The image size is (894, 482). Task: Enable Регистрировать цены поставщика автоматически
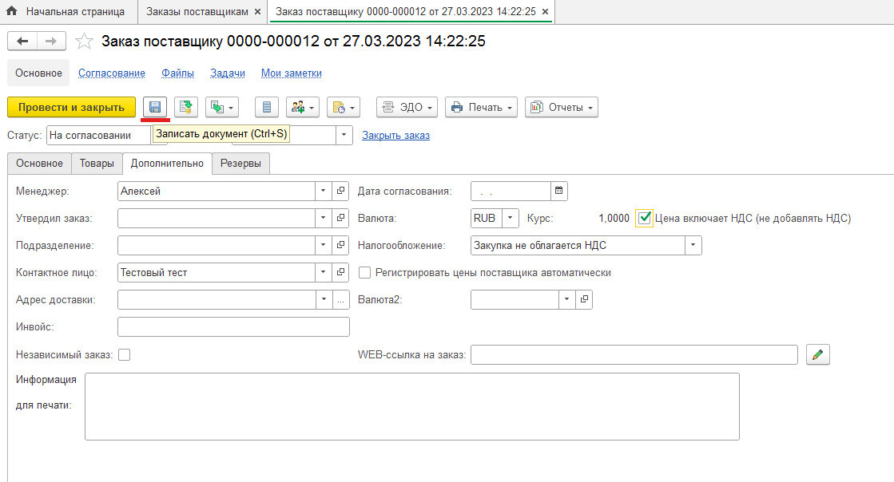[365, 273]
